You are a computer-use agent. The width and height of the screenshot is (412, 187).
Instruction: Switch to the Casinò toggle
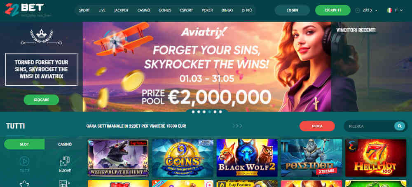(x=65, y=144)
